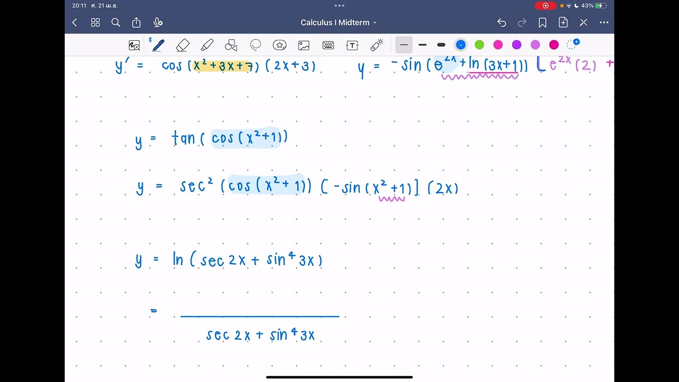Open the stickers and elements tool
This screenshot has height=382, width=679.
(x=280, y=45)
